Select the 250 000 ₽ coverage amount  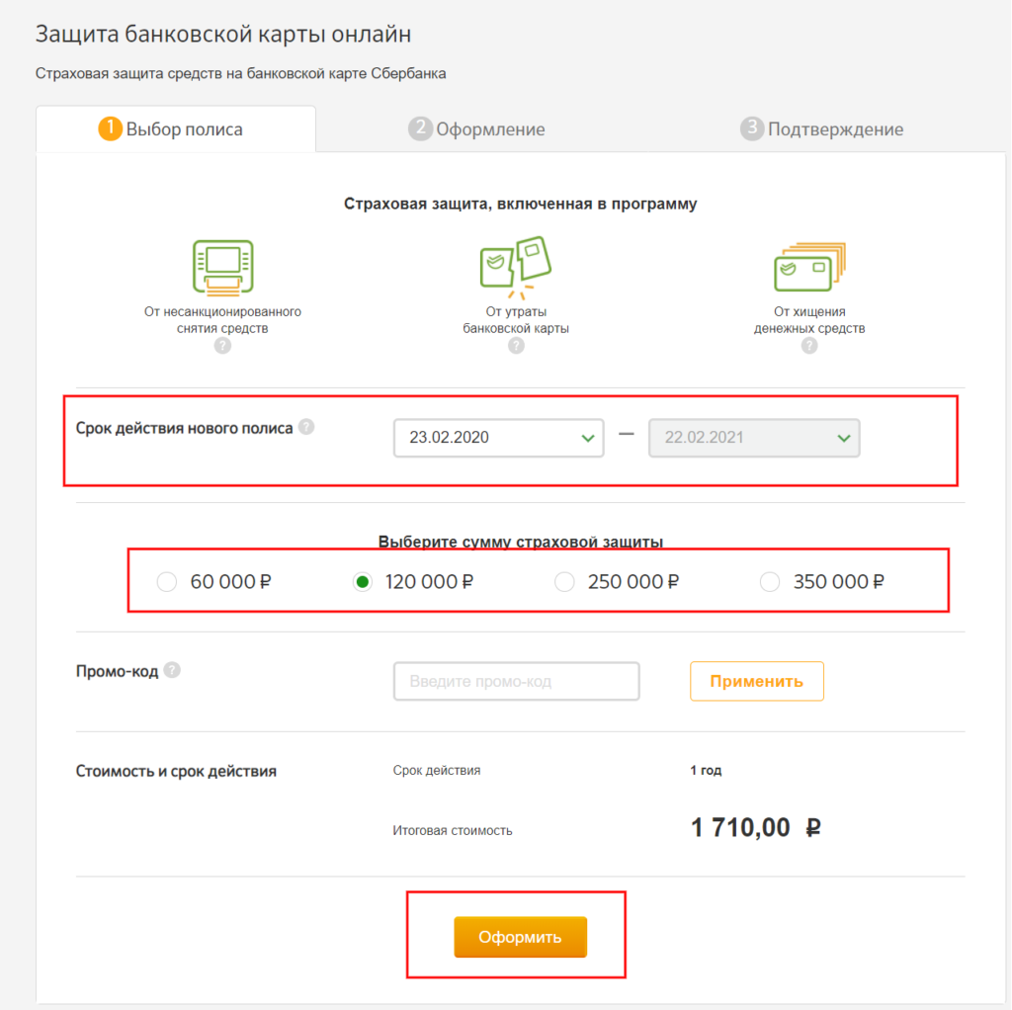(563, 582)
